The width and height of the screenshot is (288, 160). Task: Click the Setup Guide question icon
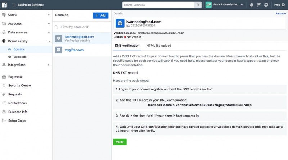click(x=4, y=121)
